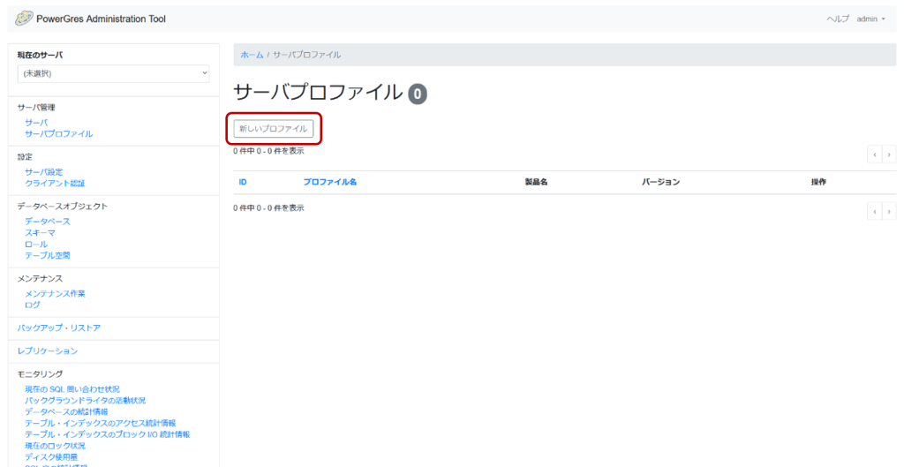The height and width of the screenshot is (467, 904).
Task: Open サーバ設定 in the sidebar
Action: (x=44, y=172)
